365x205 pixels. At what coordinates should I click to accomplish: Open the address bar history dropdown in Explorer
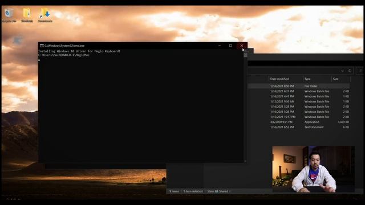coord(342,71)
